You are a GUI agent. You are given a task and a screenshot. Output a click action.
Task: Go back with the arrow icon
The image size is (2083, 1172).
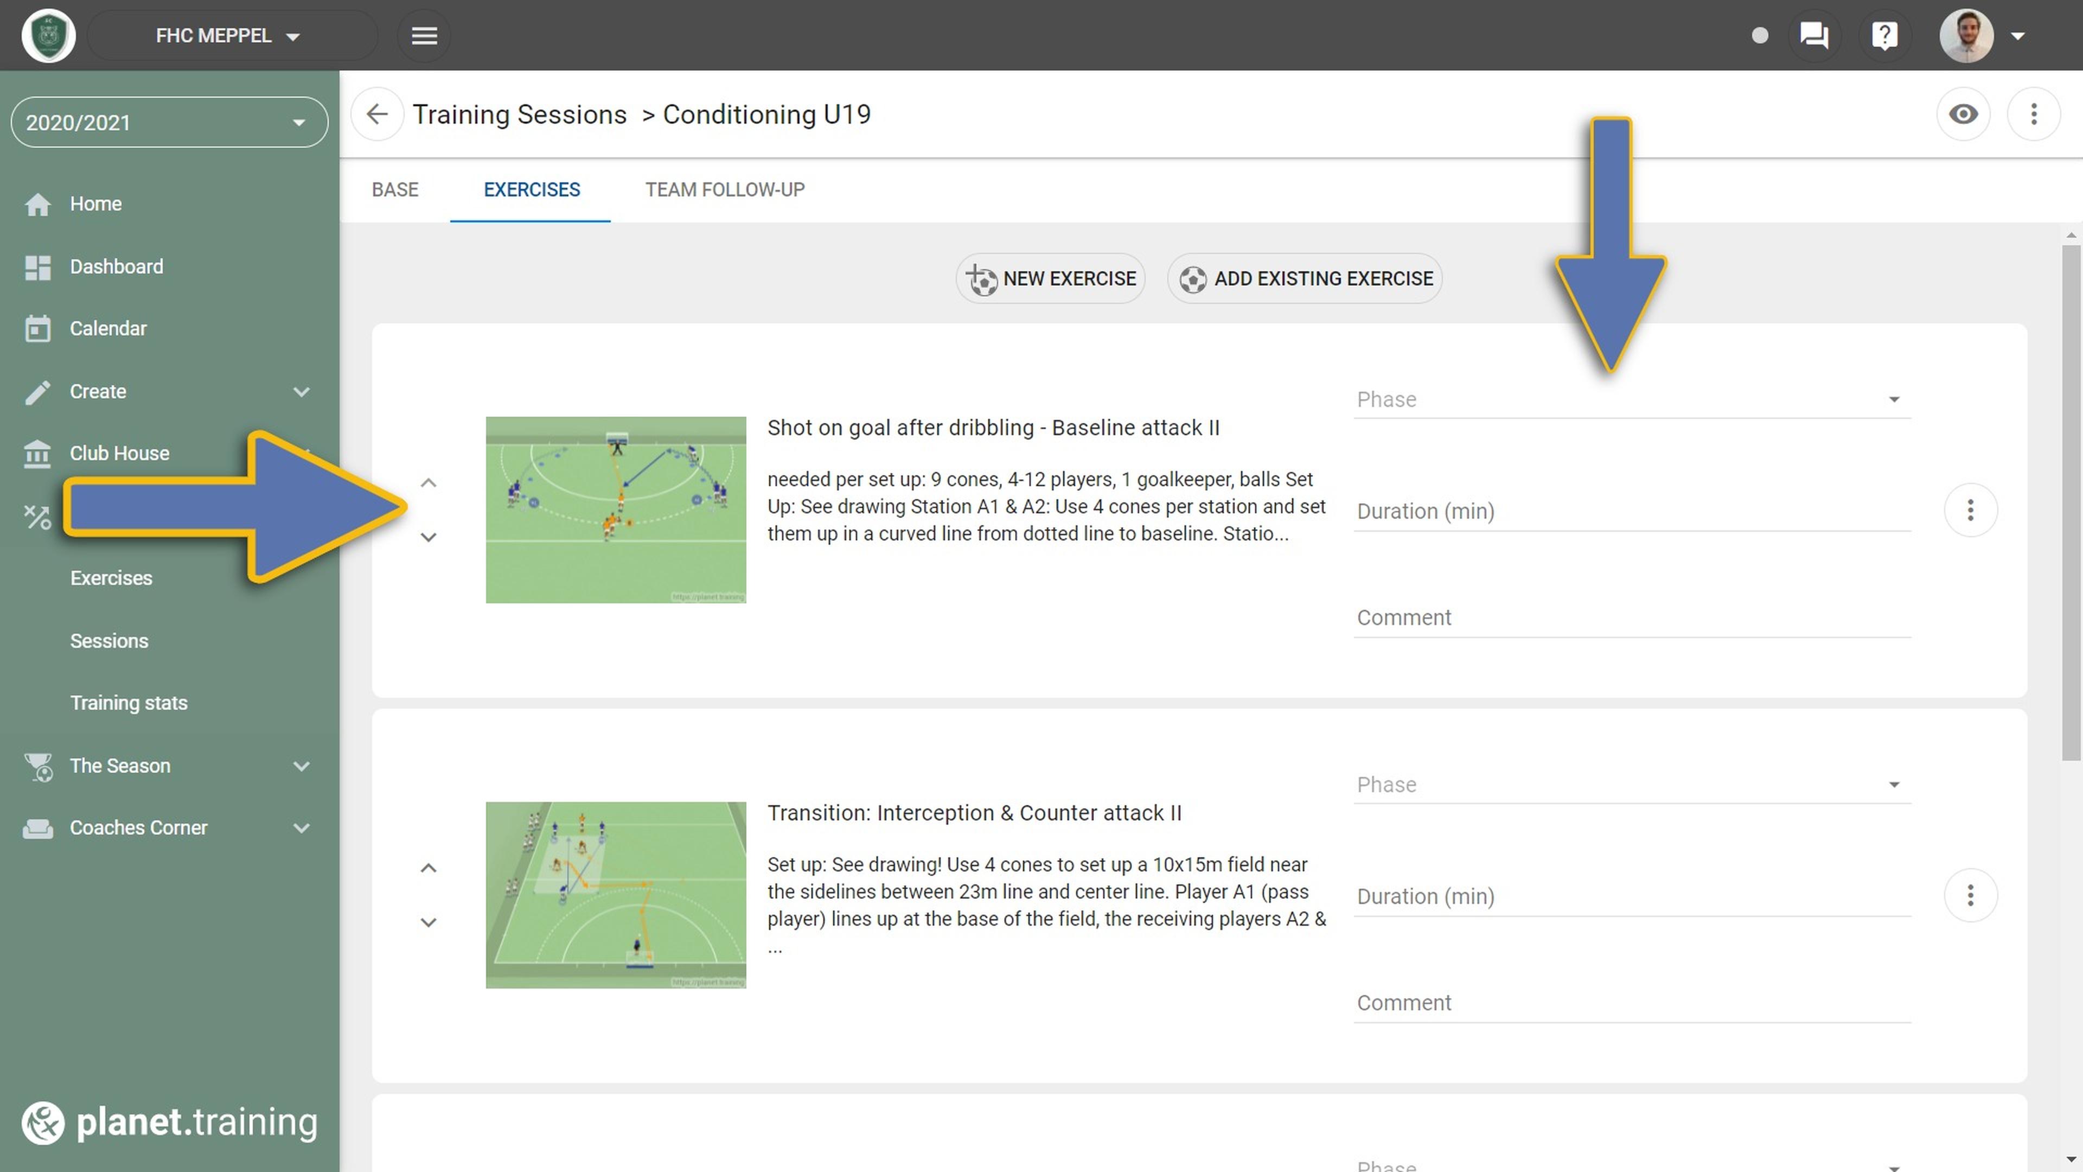(x=377, y=114)
